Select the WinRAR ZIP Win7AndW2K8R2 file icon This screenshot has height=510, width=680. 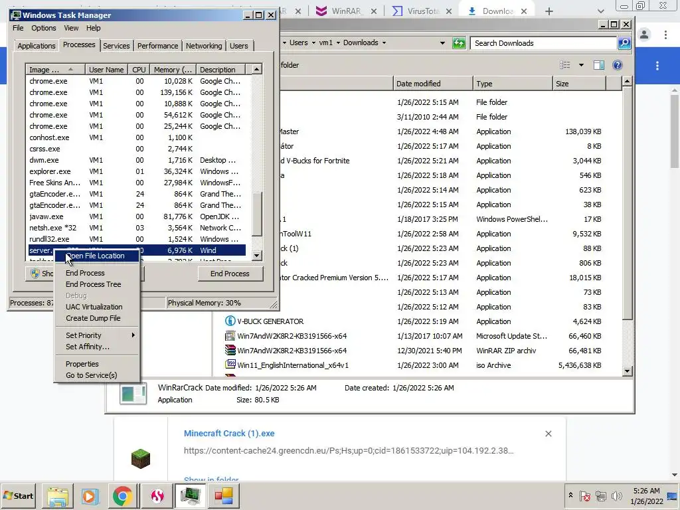point(230,351)
